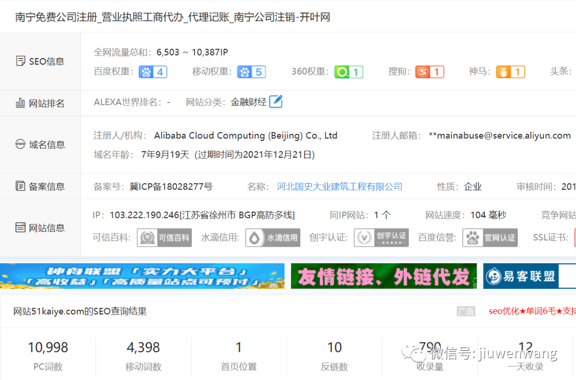Click the ICP number 冀ICP备18028277号
Viewport: 576px width, 380px height.
click(171, 187)
